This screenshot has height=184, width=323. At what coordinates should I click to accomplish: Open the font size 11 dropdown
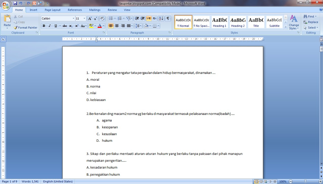click(84, 18)
